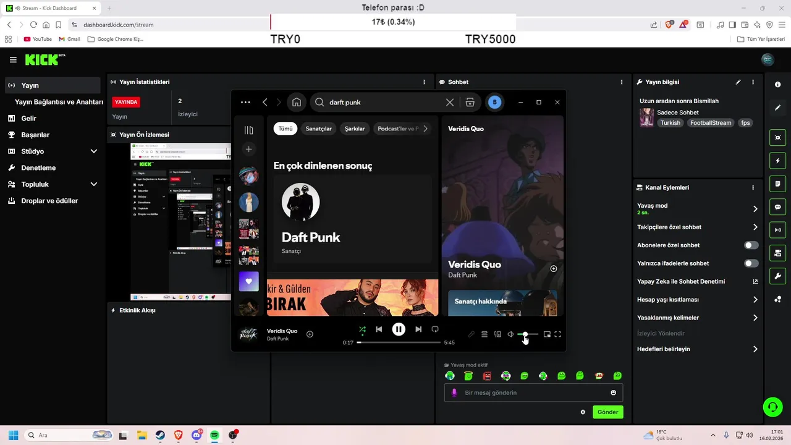Screen dimensions: 791x445
Task: Pause the playing song Veridis Quo
Action: coord(399,329)
